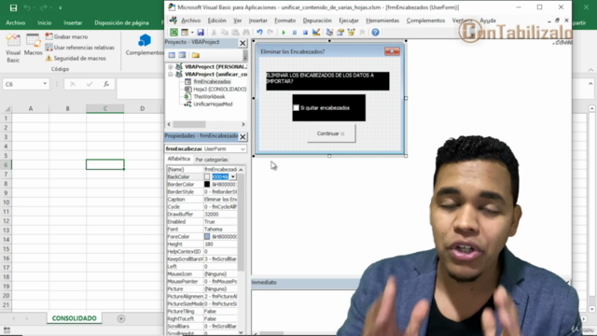The height and width of the screenshot is (336, 597).
Task: Open the VBA Insertar menu
Action: click(x=257, y=21)
